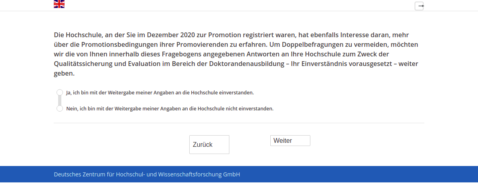This screenshot has width=478, height=186.
Task: Switch language via the UK flag icon
Action: click(x=59, y=4)
